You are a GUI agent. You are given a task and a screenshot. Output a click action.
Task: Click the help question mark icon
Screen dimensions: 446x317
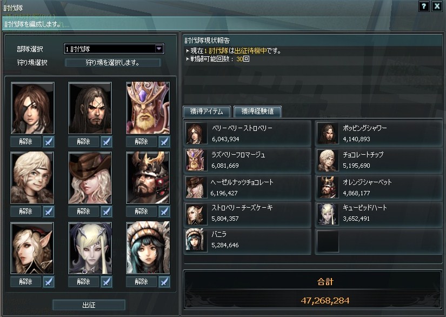(x=424, y=6)
